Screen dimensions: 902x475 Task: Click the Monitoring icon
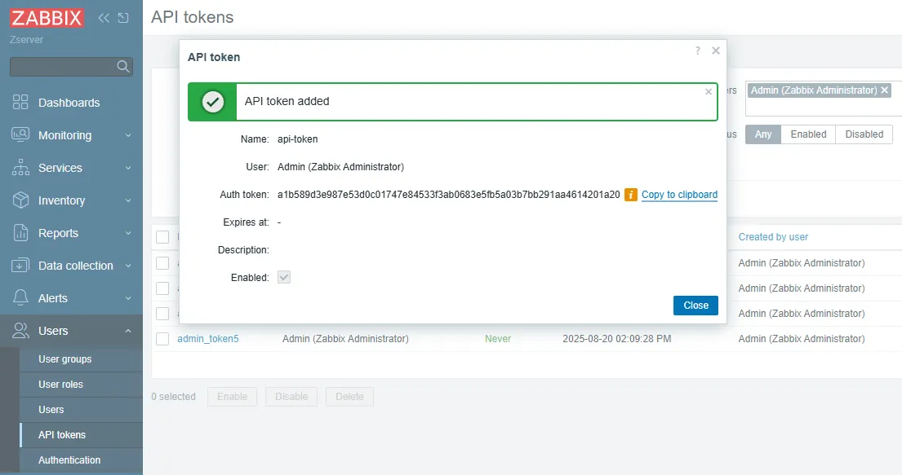(20, 135)
